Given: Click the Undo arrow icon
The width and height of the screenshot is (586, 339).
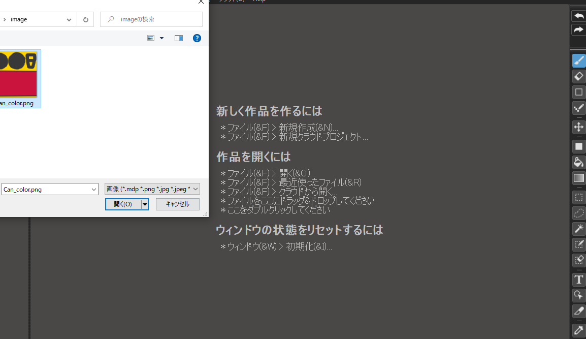Looking at the screenshot, I should (578, 16).
